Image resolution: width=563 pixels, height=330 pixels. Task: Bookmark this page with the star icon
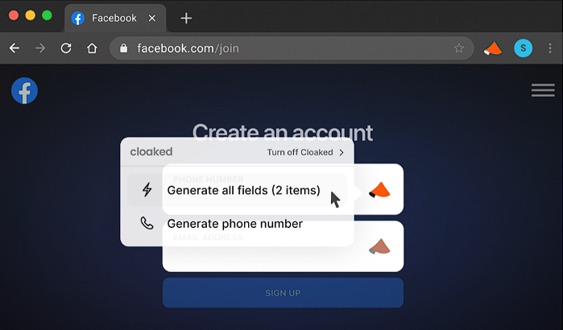459,48
